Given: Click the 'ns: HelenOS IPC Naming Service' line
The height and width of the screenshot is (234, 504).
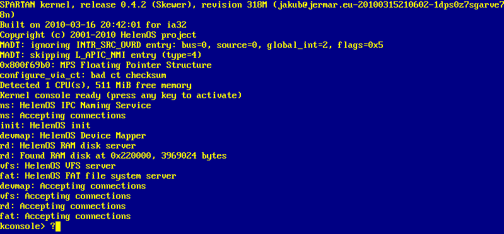Looking at the screenshot, I should [76, 106].
